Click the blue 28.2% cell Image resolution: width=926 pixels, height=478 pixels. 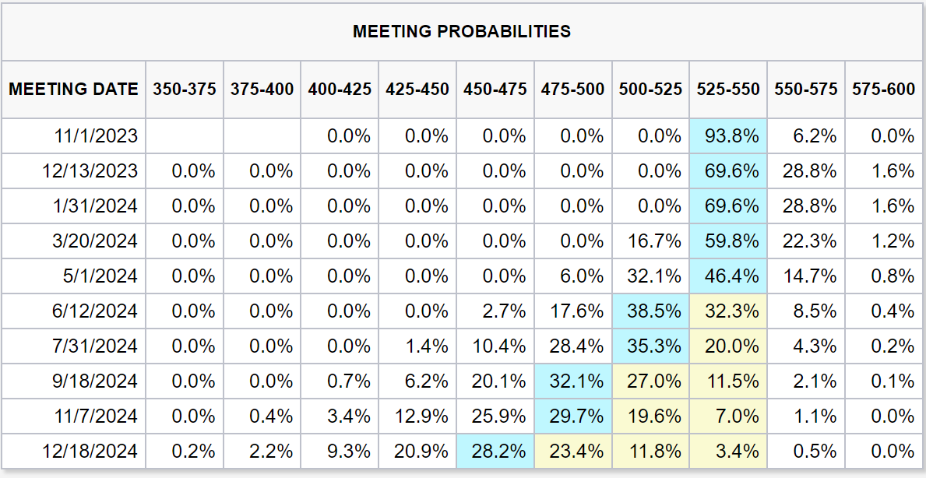(495, 451)
